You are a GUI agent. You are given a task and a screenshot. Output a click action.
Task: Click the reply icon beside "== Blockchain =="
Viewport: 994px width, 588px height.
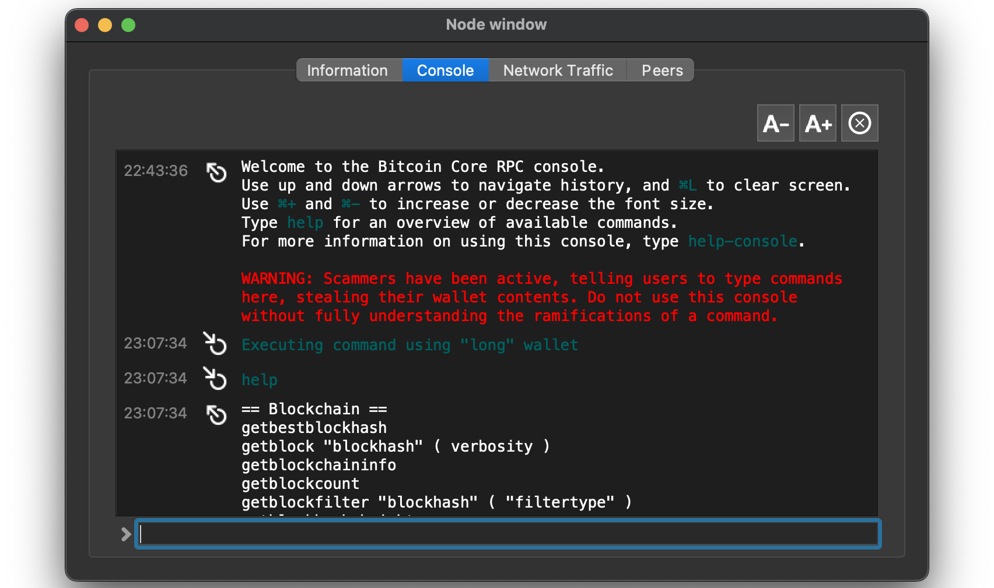click(216, 415)
